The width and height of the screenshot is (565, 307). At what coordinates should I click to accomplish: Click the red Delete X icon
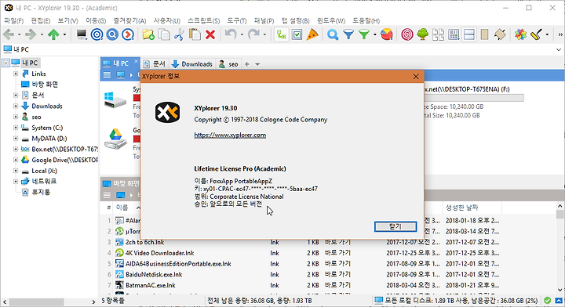pyautogui.click(x=210, y=34)
